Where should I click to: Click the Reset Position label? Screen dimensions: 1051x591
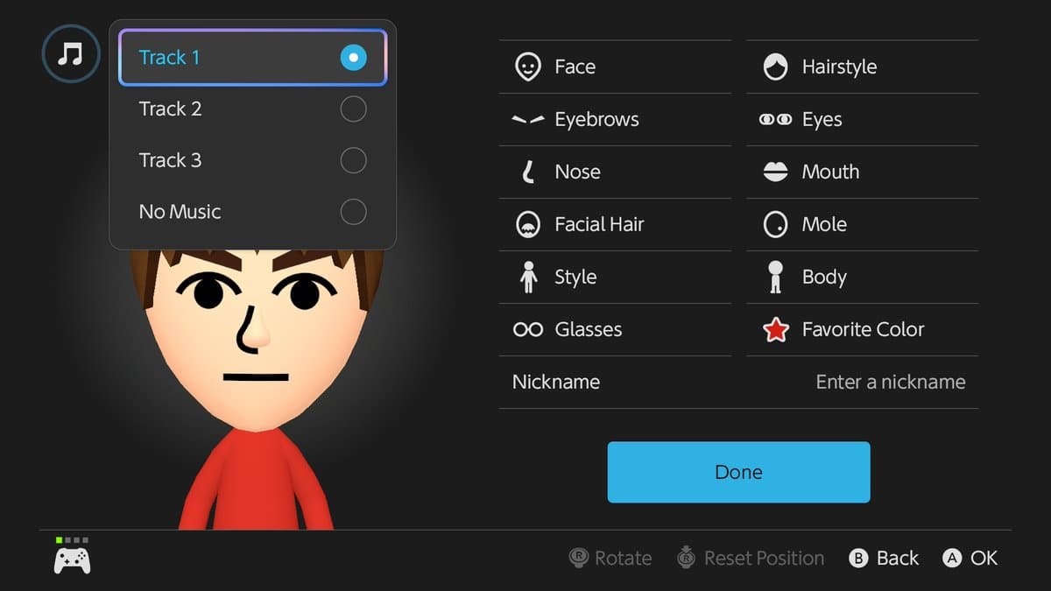764,558
